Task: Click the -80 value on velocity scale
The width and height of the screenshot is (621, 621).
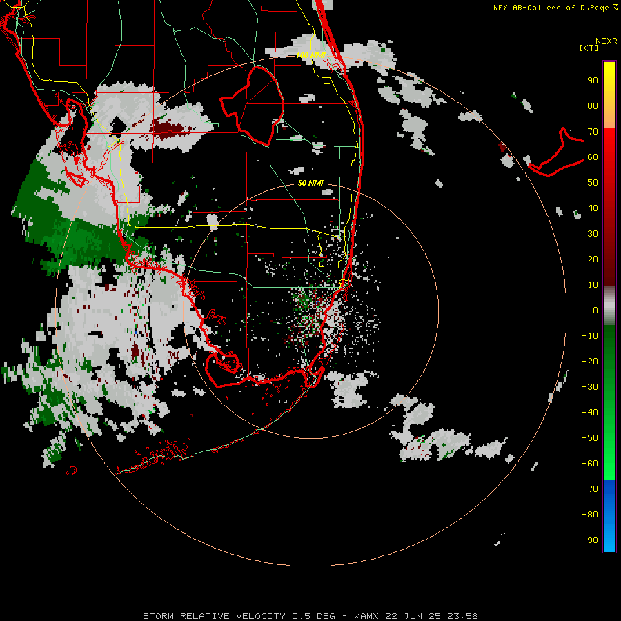Action: [x=590, y=515]
